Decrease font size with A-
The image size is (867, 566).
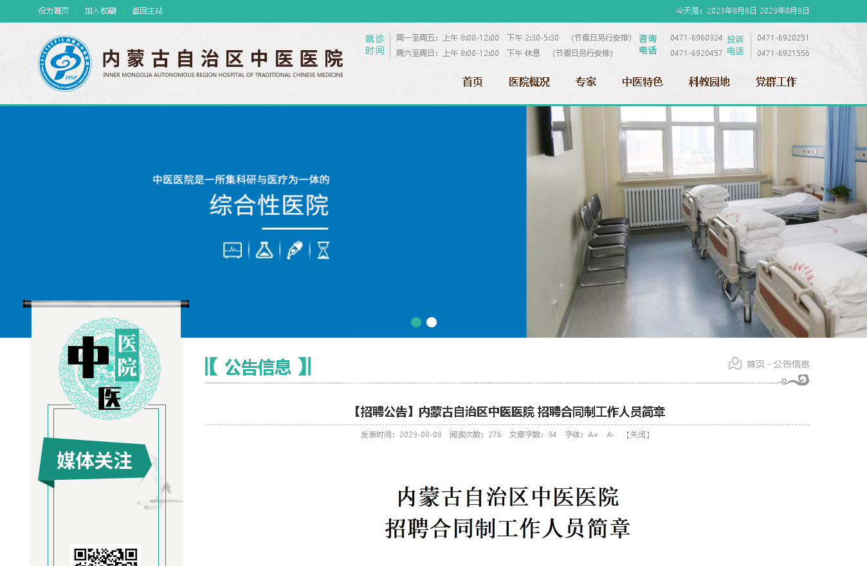tap(610, 435)
